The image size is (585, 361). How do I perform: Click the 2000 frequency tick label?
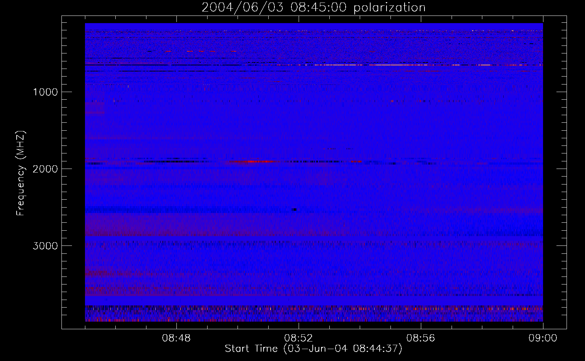pos(45,169)
